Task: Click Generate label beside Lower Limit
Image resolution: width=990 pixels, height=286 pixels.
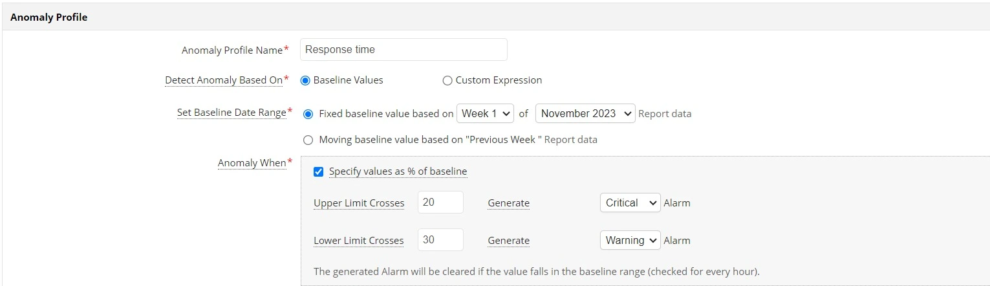Action: click(x=508, y=241)
